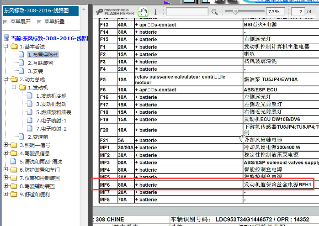Click page icon of 1.发动机冷却

point(30,95)
